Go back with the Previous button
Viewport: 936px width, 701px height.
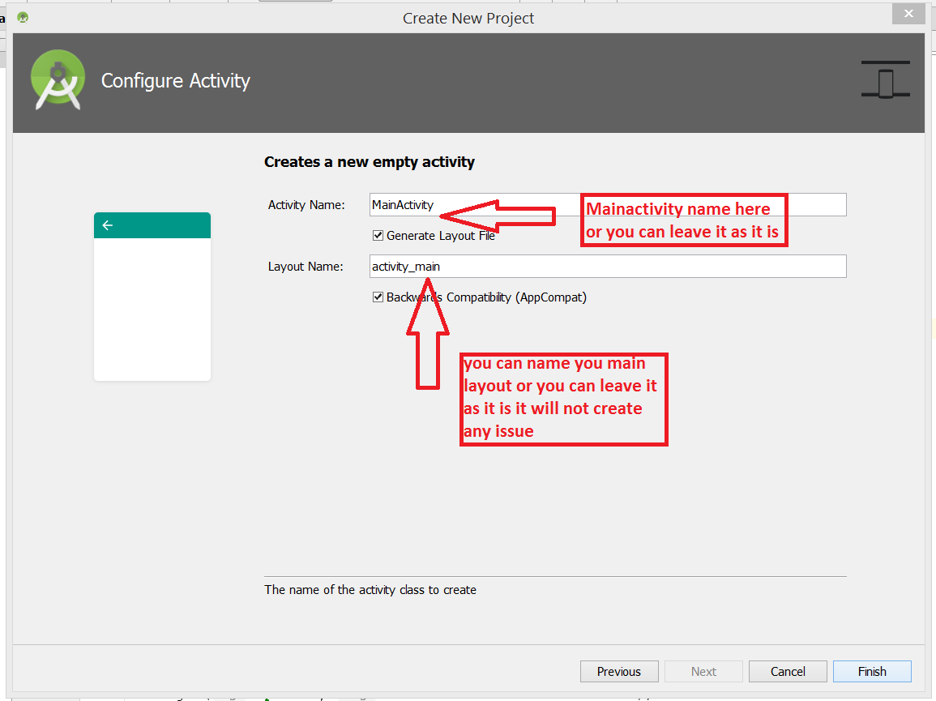[x=619, y=671]
